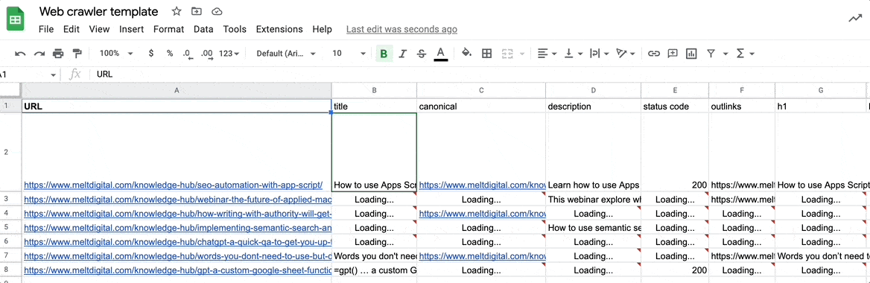
Task: Open the borders tool
Action: pyautogui.click(x=486, y=54)
